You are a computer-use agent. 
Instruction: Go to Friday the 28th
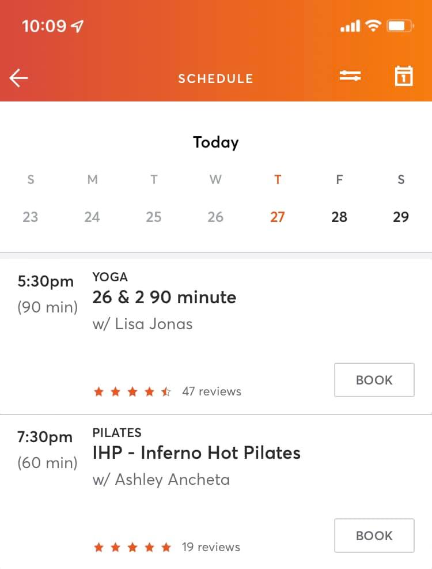click(x=339, y=217)
